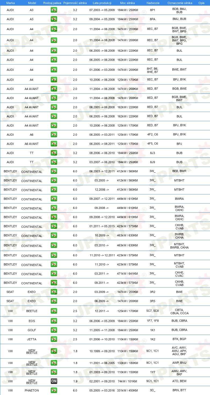Click petrol icon in Bentley 06.2003 -> 12.2011 row
Viewport: 210px width, 395px height.
coord(54,171)
